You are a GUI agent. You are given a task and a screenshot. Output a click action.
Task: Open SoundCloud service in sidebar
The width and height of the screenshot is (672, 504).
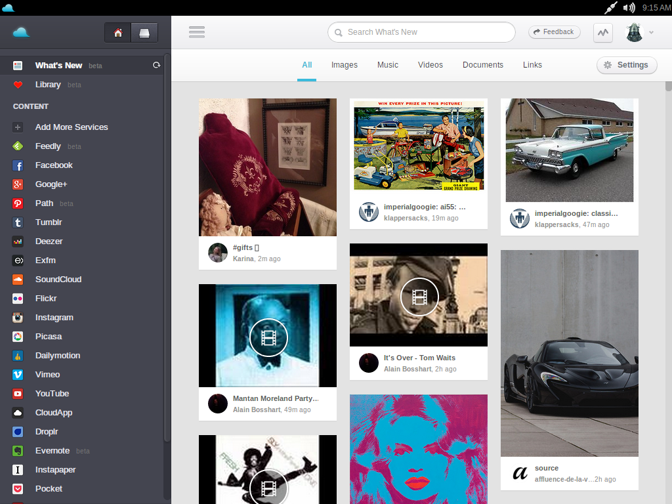[58, 280]
